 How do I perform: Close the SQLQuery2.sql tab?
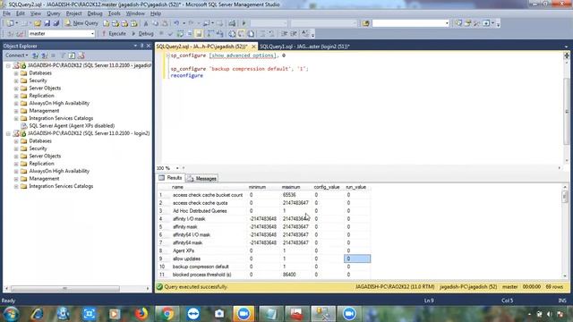[x=253, y=47]
